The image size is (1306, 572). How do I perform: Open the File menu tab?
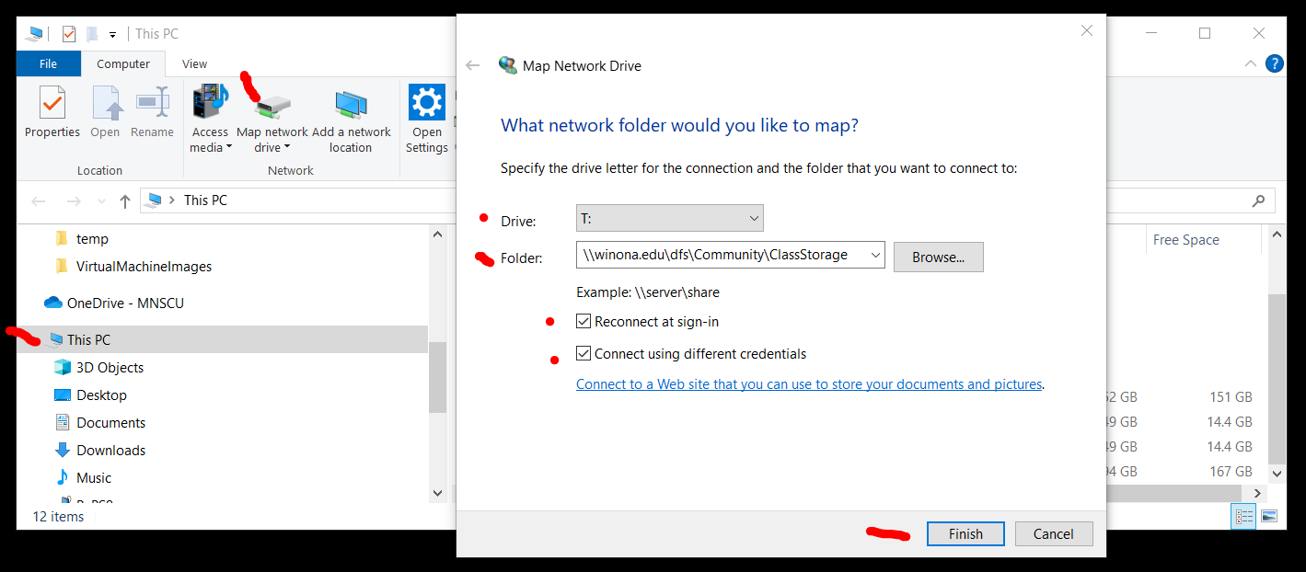pos(49,63)
